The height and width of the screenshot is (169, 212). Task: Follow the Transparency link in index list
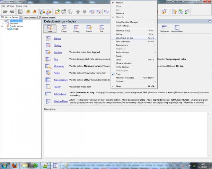61,80
